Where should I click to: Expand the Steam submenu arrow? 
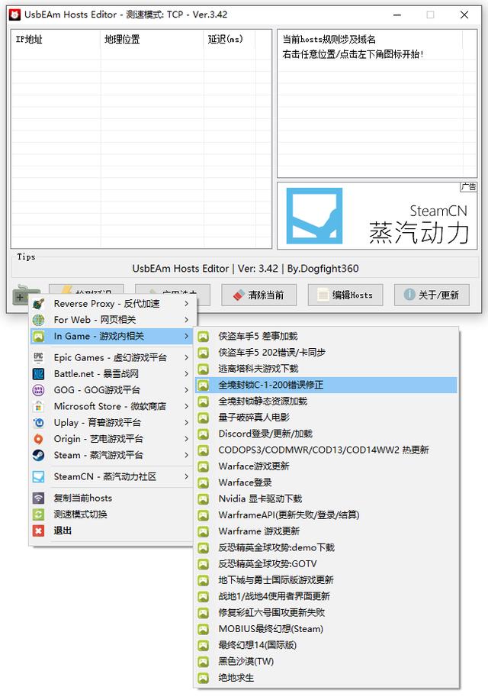pos(187,455)
